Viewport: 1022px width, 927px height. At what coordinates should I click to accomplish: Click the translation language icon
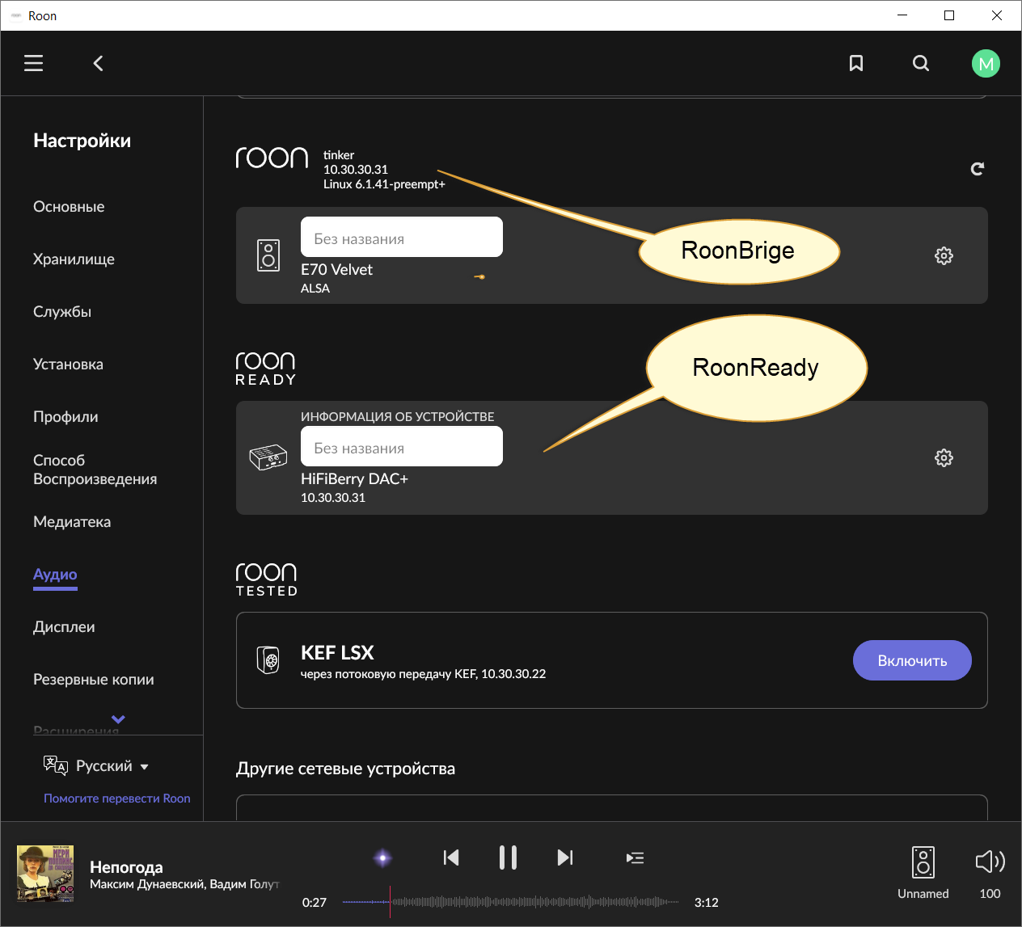point(55,765)
